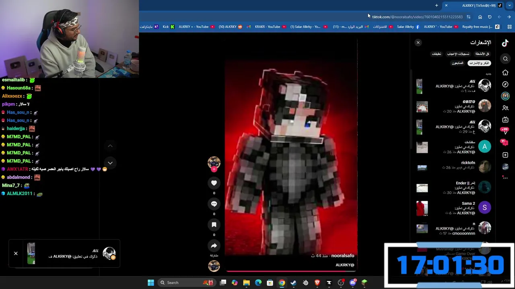Open a new browser tab with plus

(437, 6)
